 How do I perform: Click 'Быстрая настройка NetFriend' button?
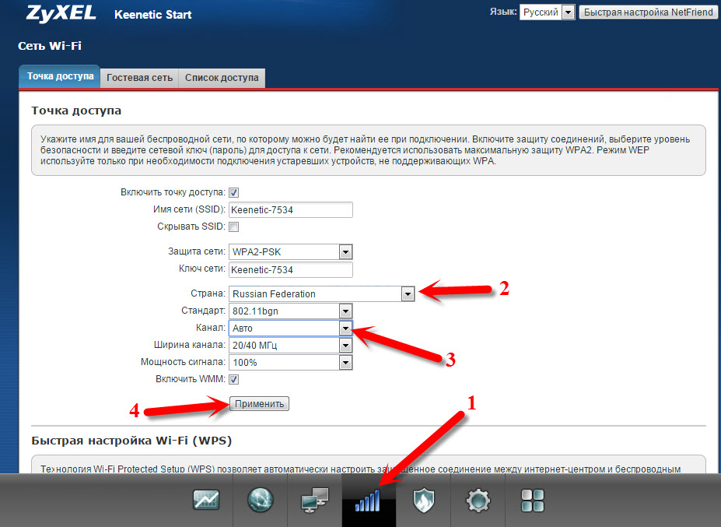[x=649, y=12]
